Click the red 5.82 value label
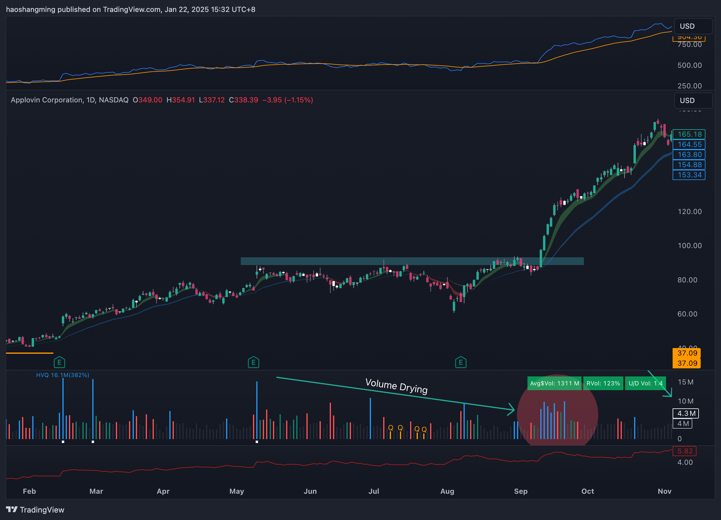The width and height of the screenshot is (721, 520). point(685,451)
